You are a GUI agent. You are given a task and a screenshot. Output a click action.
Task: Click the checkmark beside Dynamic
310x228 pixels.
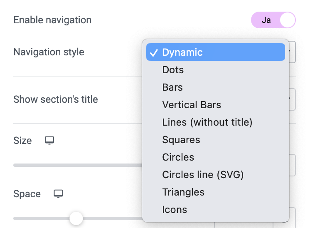click(154, 53)
